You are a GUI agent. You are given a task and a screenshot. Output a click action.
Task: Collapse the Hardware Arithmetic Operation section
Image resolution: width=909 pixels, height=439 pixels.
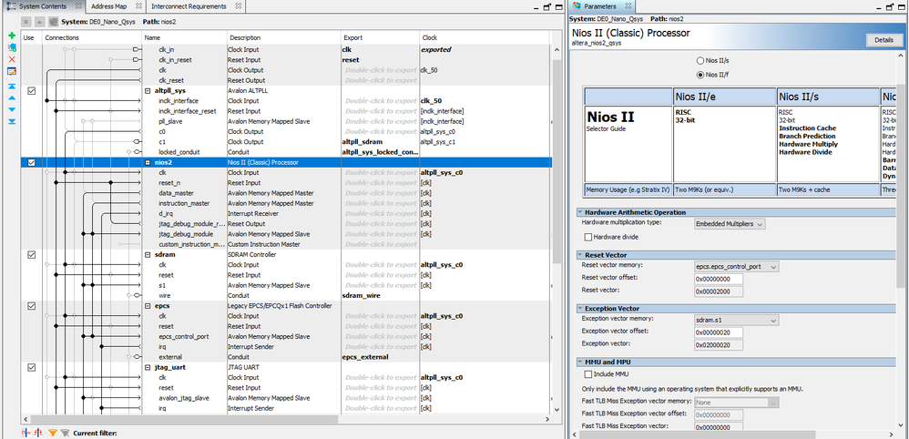(580, 212)
